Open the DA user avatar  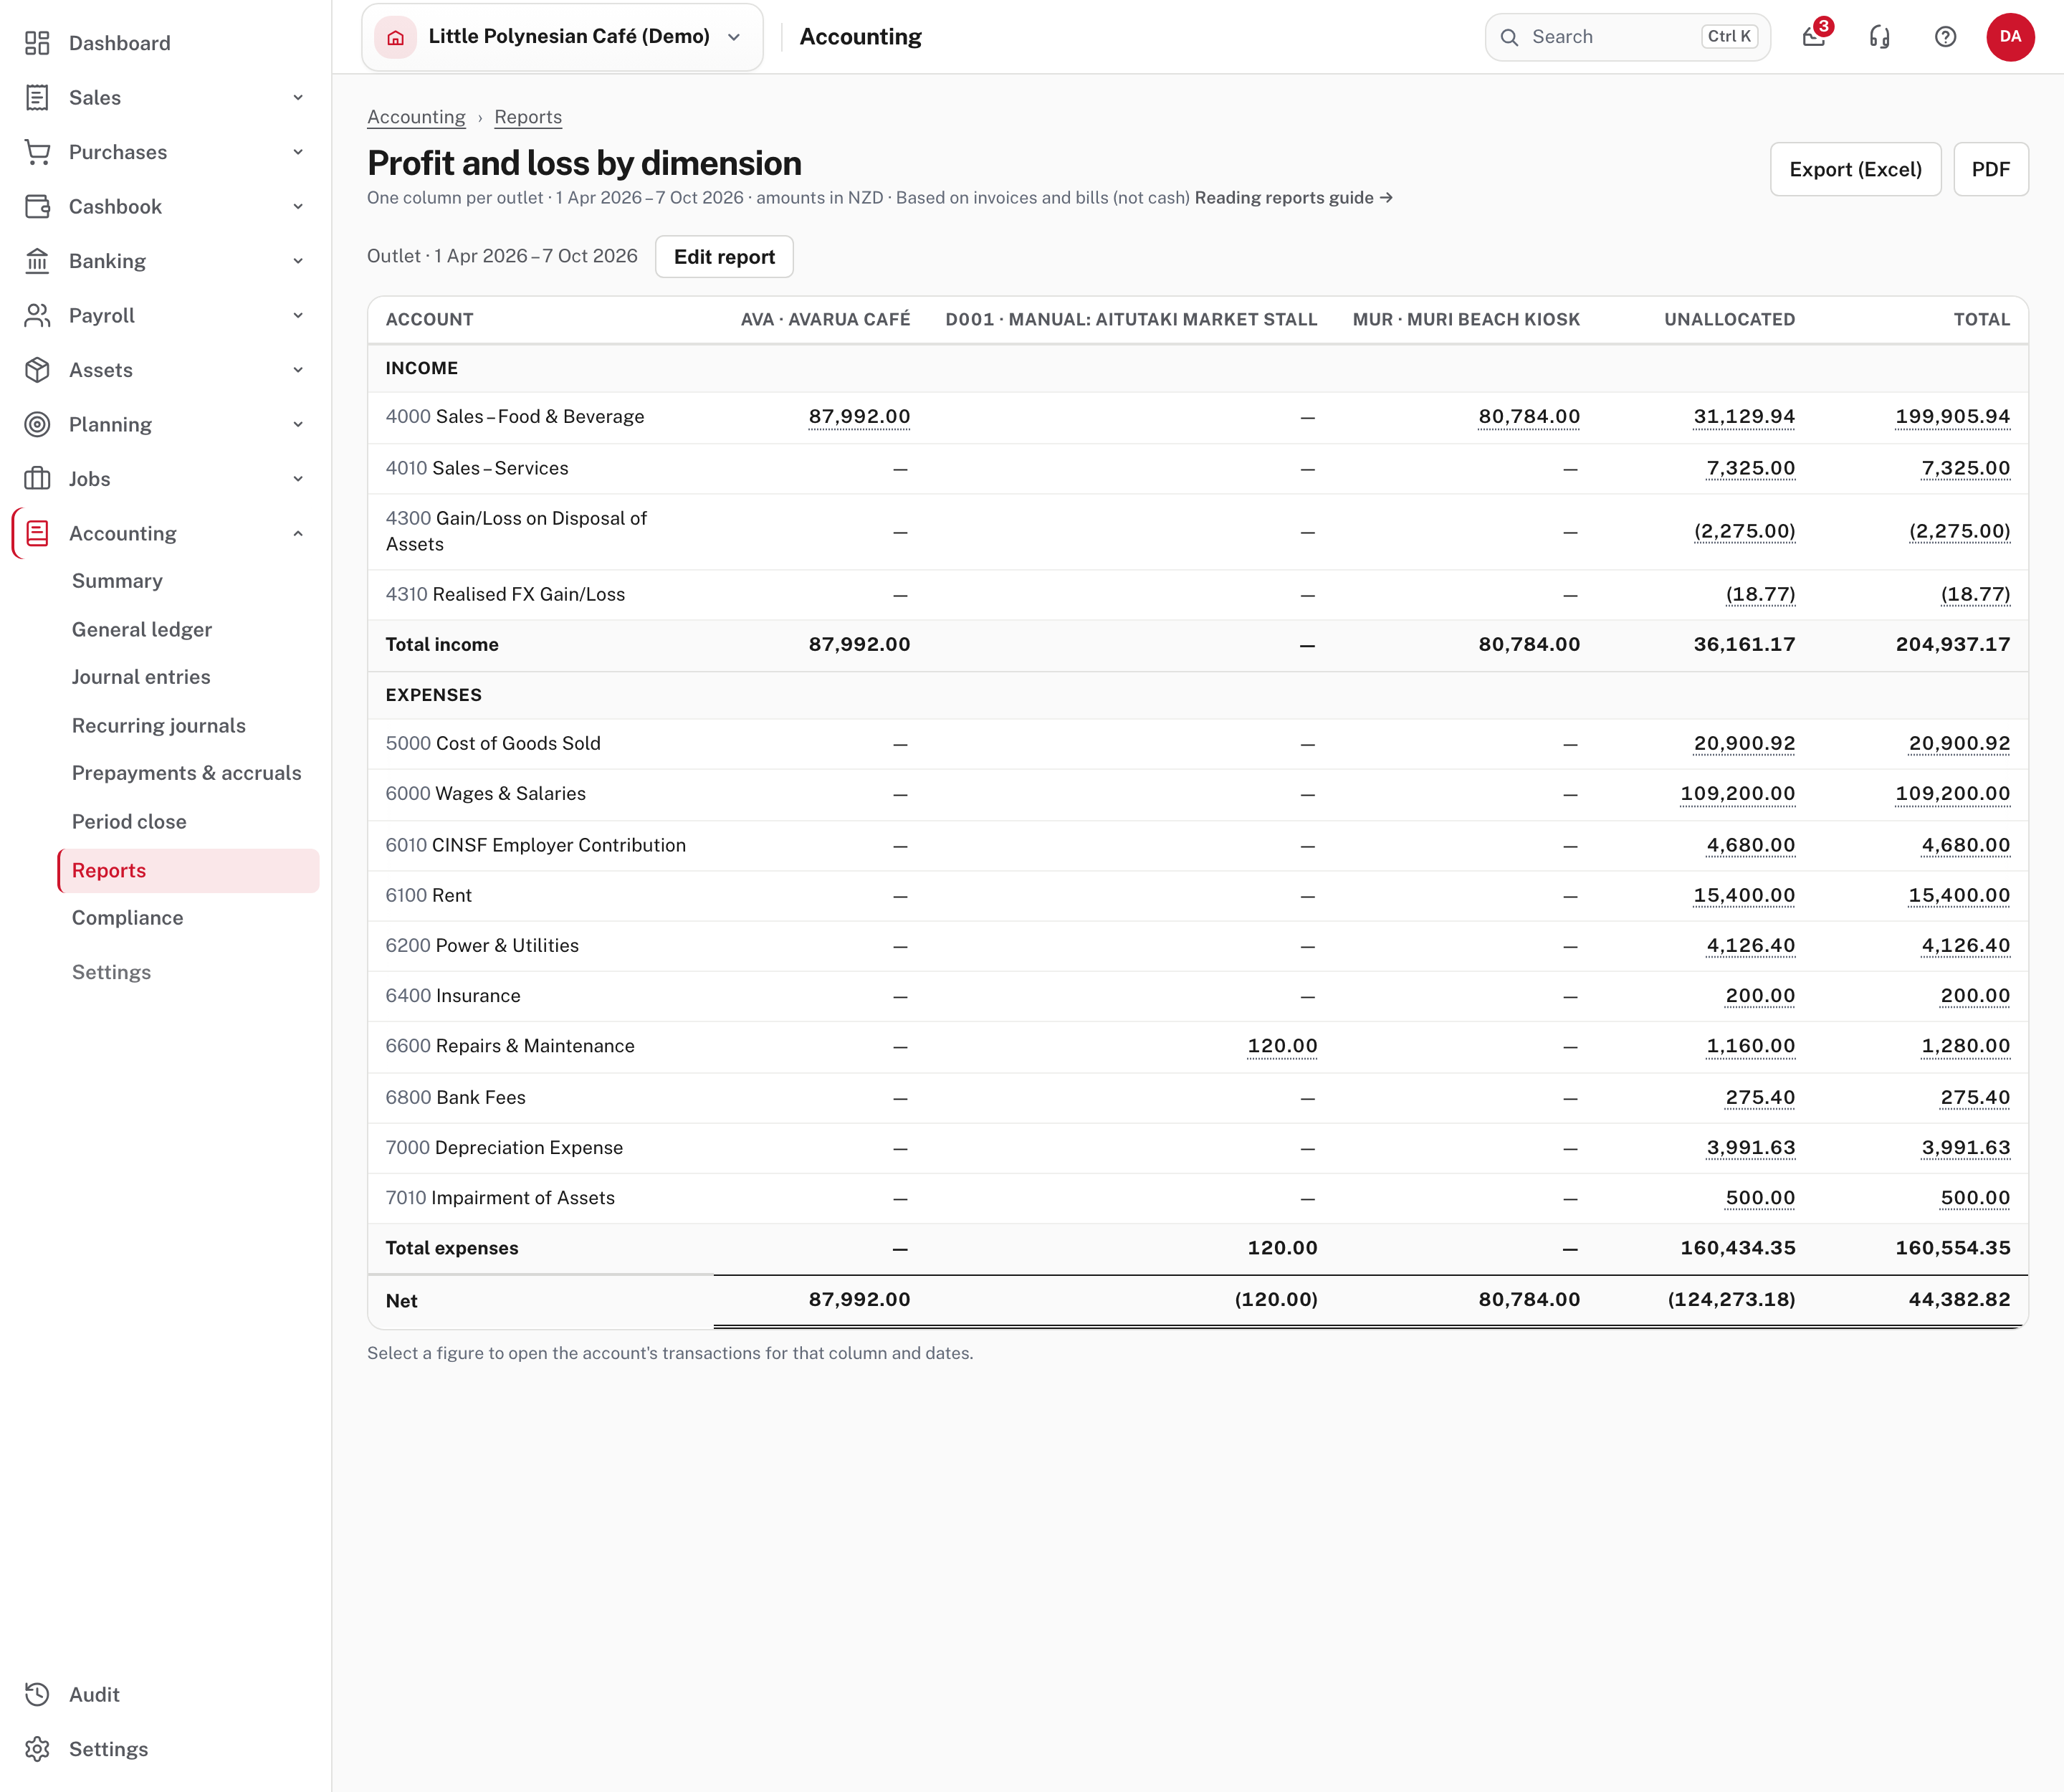click(x=2010, y=37)
